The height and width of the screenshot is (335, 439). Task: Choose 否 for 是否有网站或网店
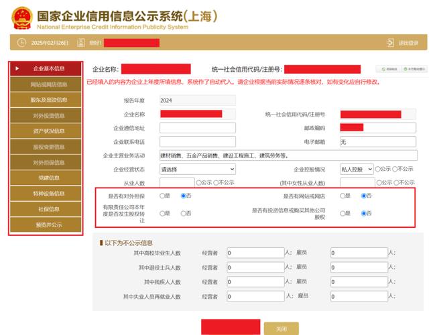click(x=364, y=196)
